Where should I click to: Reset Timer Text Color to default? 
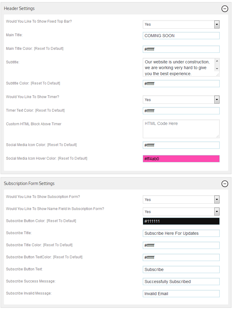[x=50, y=110]
